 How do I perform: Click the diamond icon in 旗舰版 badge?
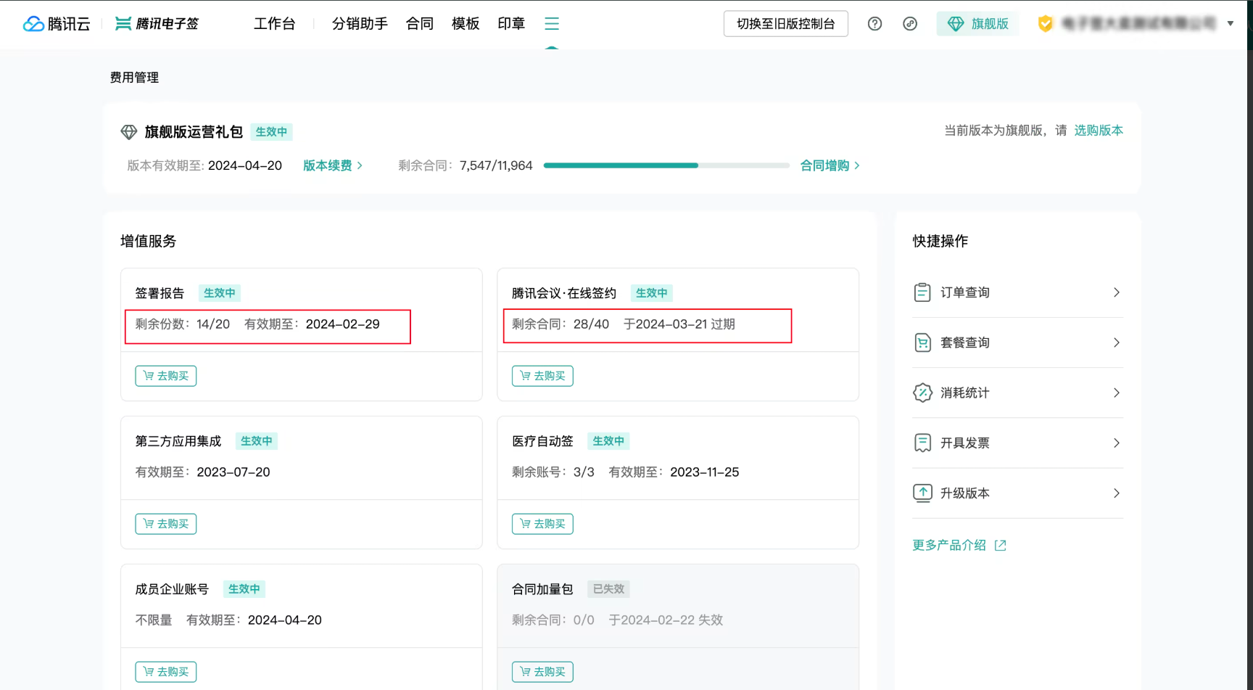(x=956, y=24)
